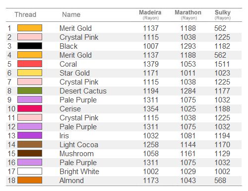Select the Desert Cactus name text
The width and height of the screenshot is (248, 191).
[83, 91]
